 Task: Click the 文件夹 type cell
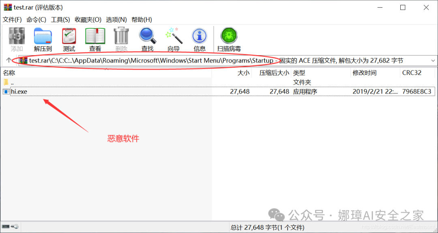(302, 82)
